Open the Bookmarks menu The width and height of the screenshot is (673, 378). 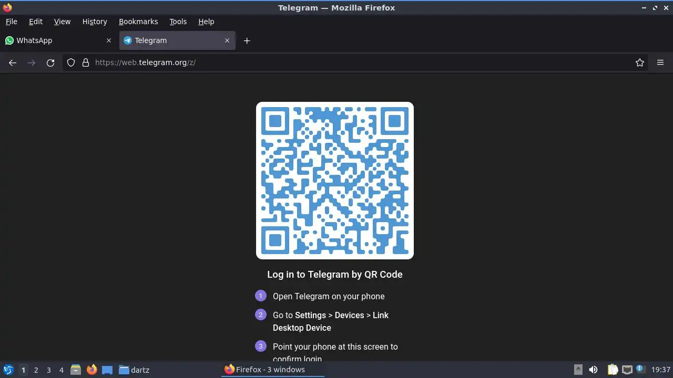138,22
